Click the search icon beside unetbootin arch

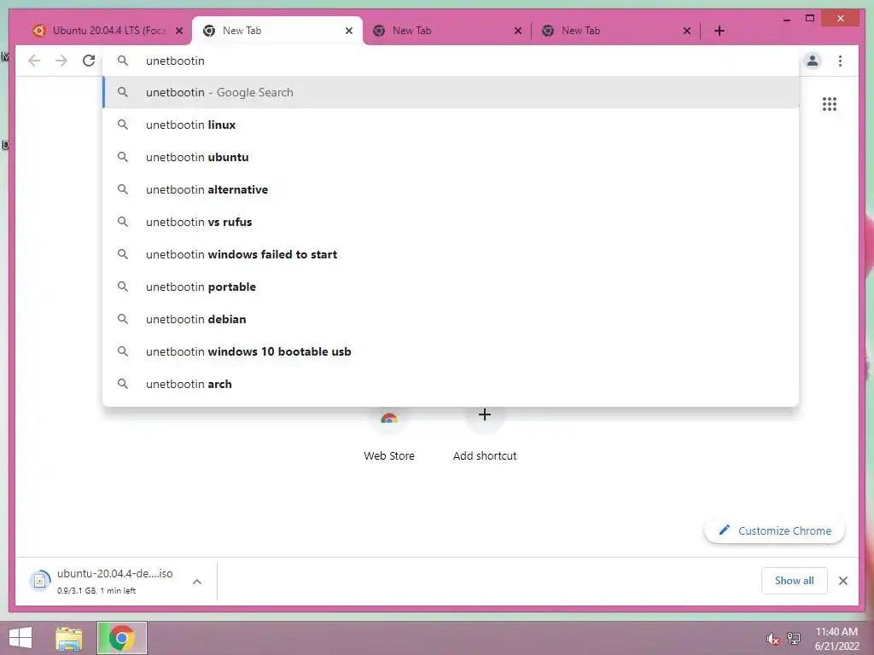(x=123, y=384)
